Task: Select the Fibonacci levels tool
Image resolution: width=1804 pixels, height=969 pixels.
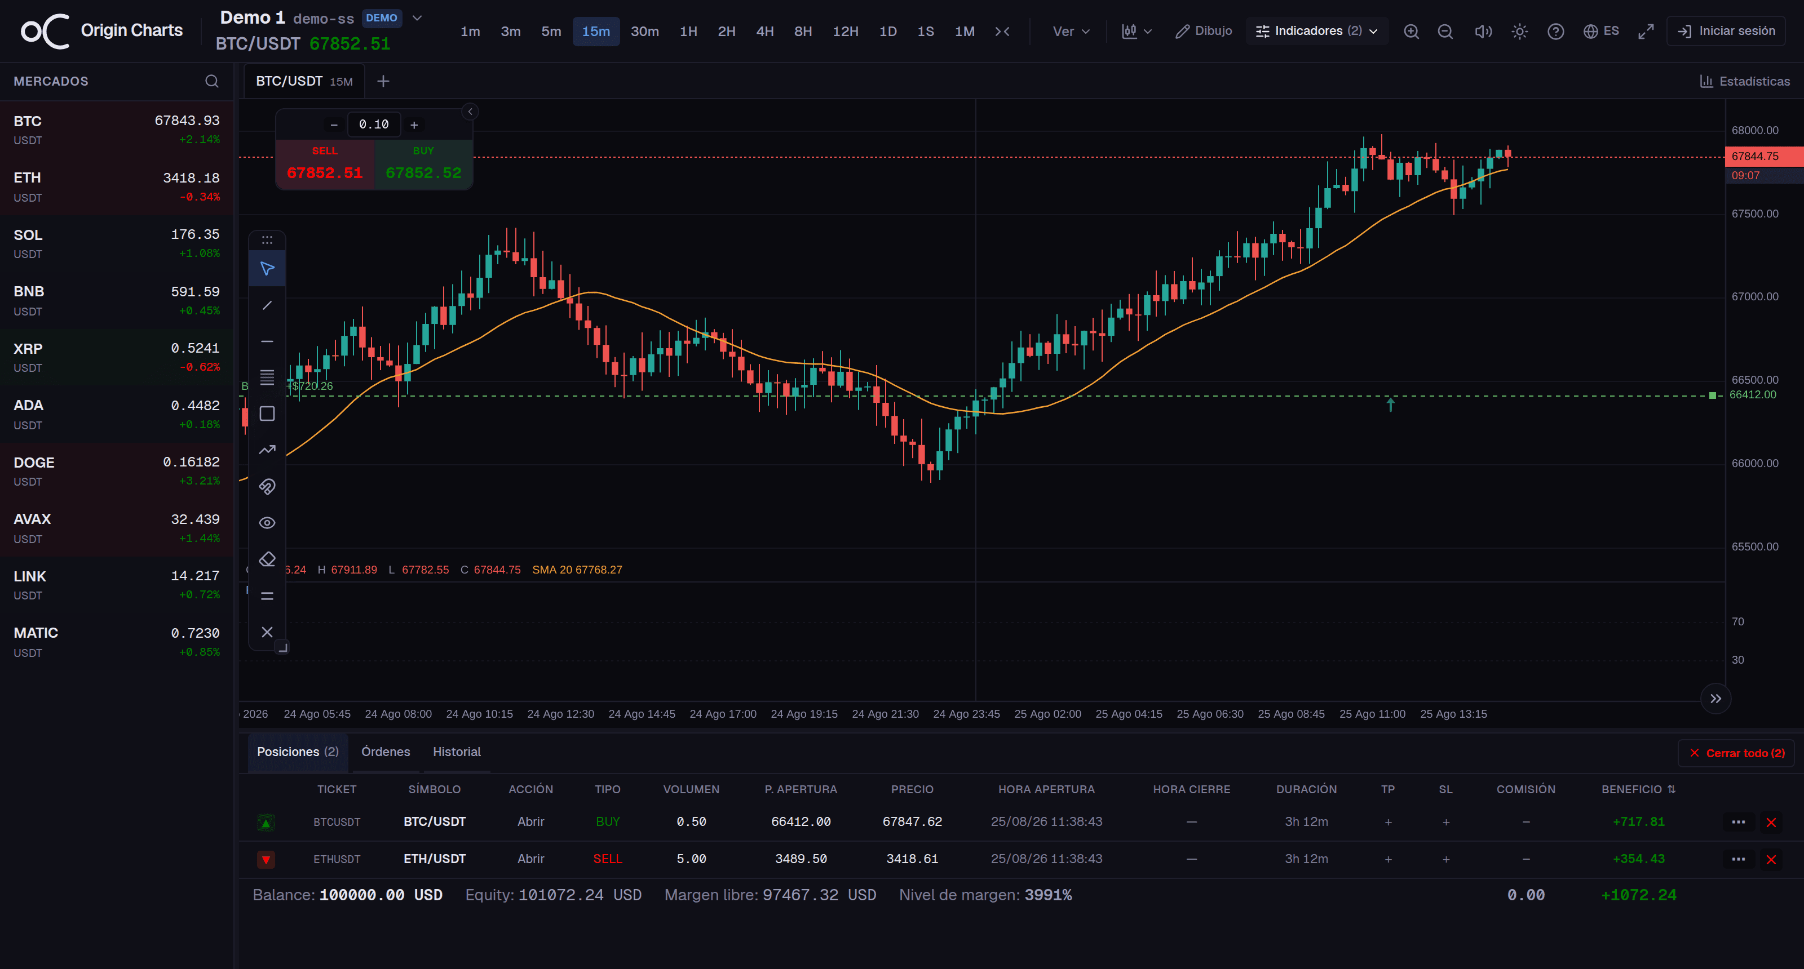Action: (x=267, y=378)
